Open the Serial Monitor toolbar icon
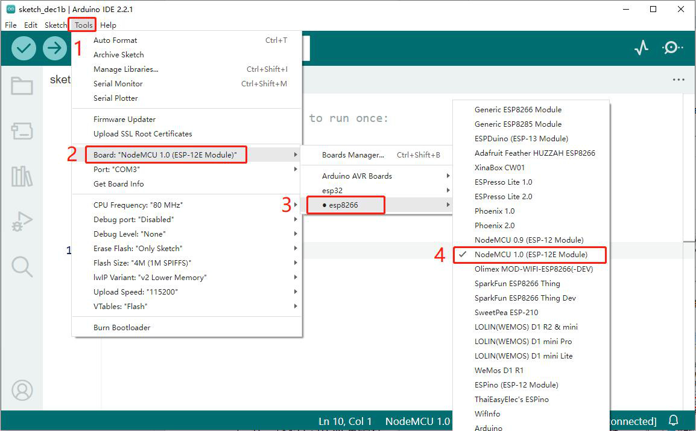The width and height of the screenshot is (696, 431). click(672, 48)
